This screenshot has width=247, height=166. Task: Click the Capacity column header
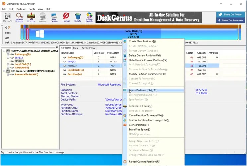[x=201, y=53]
